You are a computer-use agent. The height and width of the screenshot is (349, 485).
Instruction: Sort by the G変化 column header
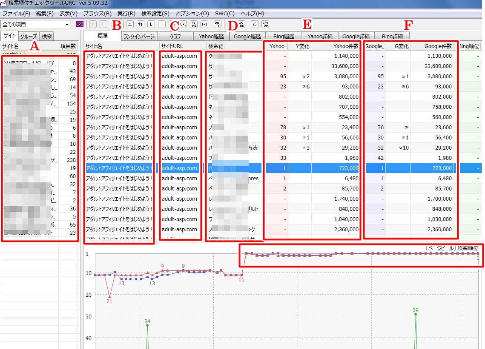[399, 46]
